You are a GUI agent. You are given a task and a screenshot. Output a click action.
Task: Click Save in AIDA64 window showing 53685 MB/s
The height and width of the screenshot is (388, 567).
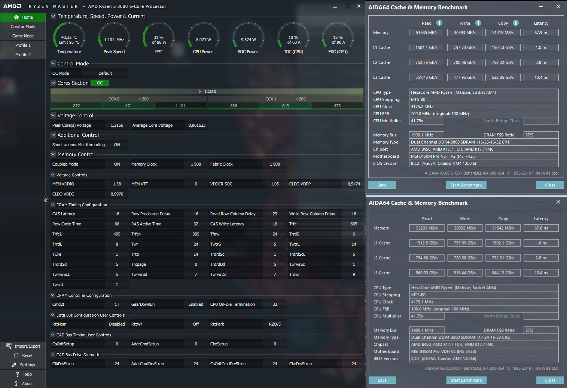coord(382,185)
